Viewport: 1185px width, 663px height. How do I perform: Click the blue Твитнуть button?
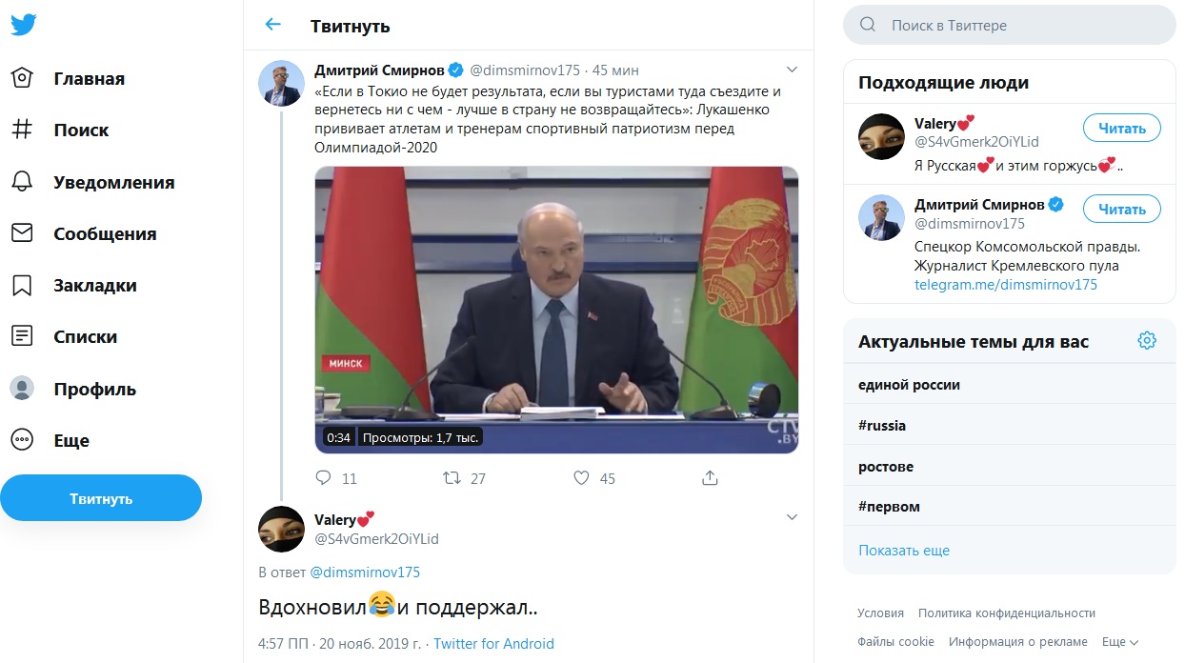tap(101, 498)
